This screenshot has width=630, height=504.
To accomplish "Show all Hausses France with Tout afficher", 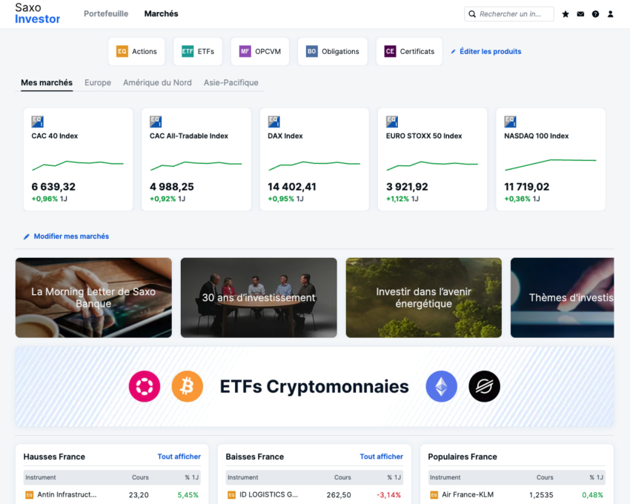I will click(x=180, y=457).
